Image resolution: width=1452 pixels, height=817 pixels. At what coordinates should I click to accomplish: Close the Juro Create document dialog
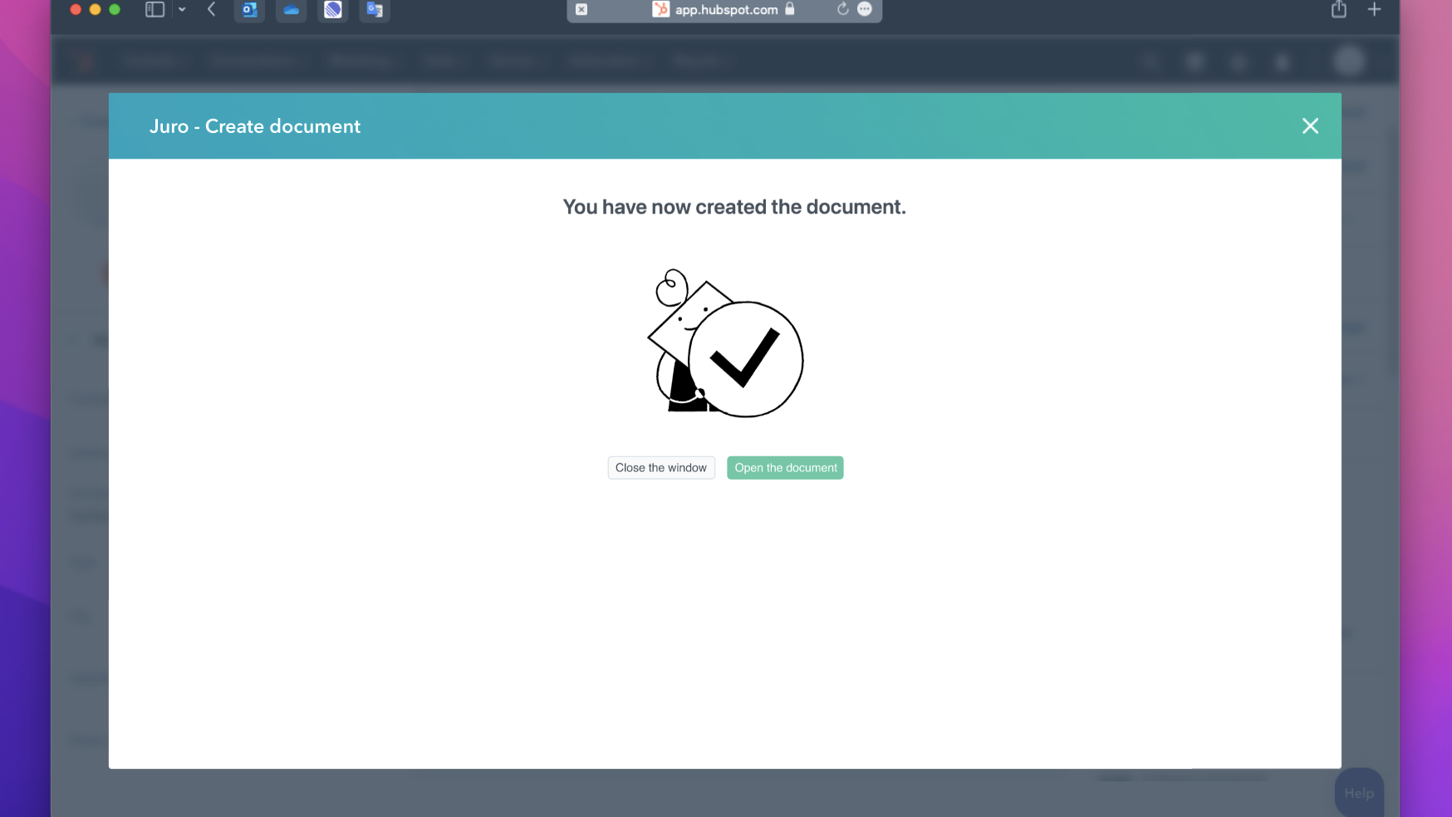(1310, 126)
